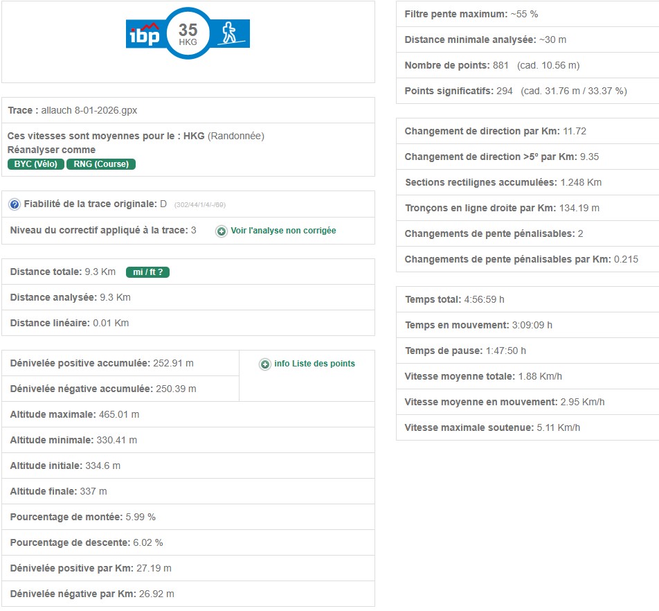Open info Liste des points link
Screen dimensions: 659x611
point(314,364)
